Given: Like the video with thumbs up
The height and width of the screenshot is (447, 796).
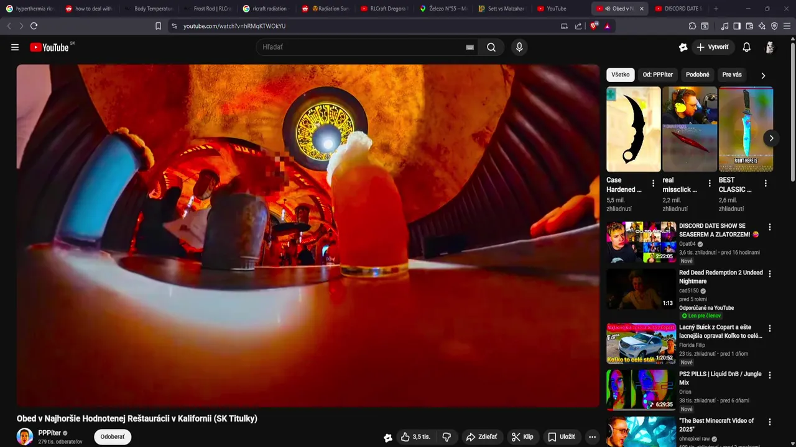Looking at the screenshot, I should coord(415,437).
